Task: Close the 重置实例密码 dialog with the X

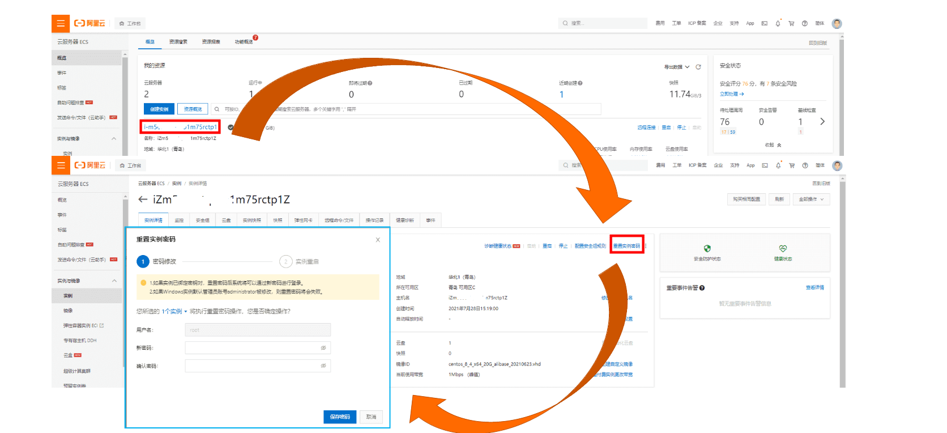Action: click(x=378, y=240)
